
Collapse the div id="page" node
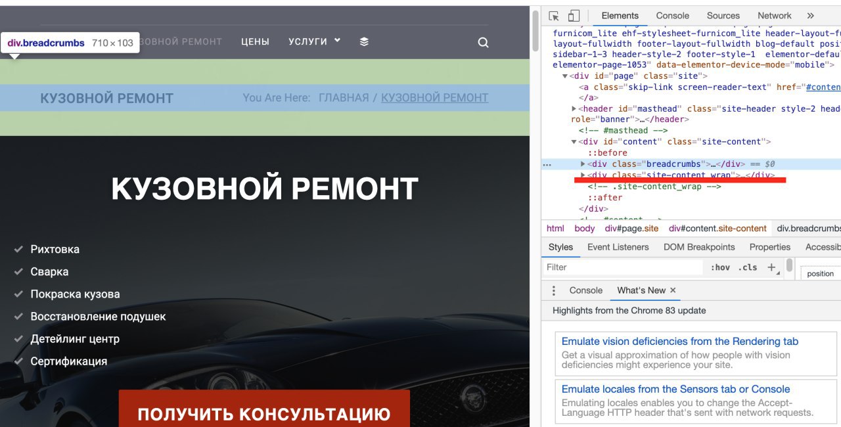[x=564, y=76]
